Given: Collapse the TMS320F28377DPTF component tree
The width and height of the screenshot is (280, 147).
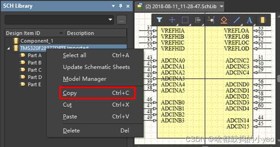Looking at the screenshot, I should pyautogui.click(x=8, y=48).
